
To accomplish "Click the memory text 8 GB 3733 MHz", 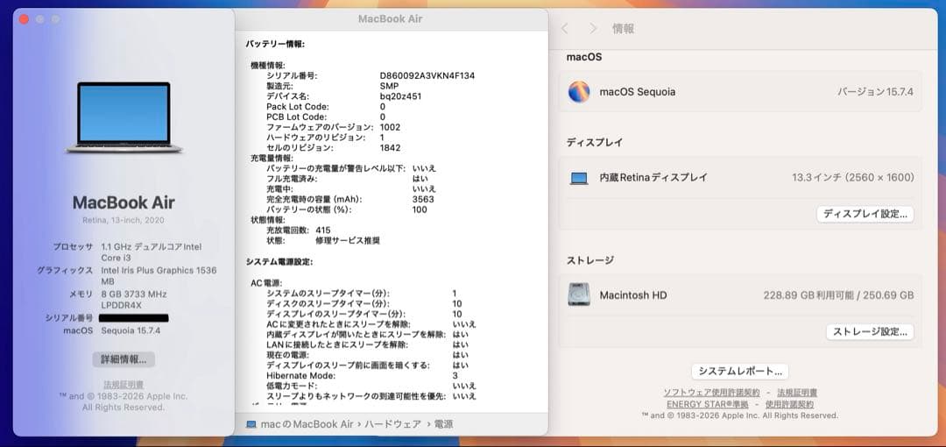I will click(133, 294).
